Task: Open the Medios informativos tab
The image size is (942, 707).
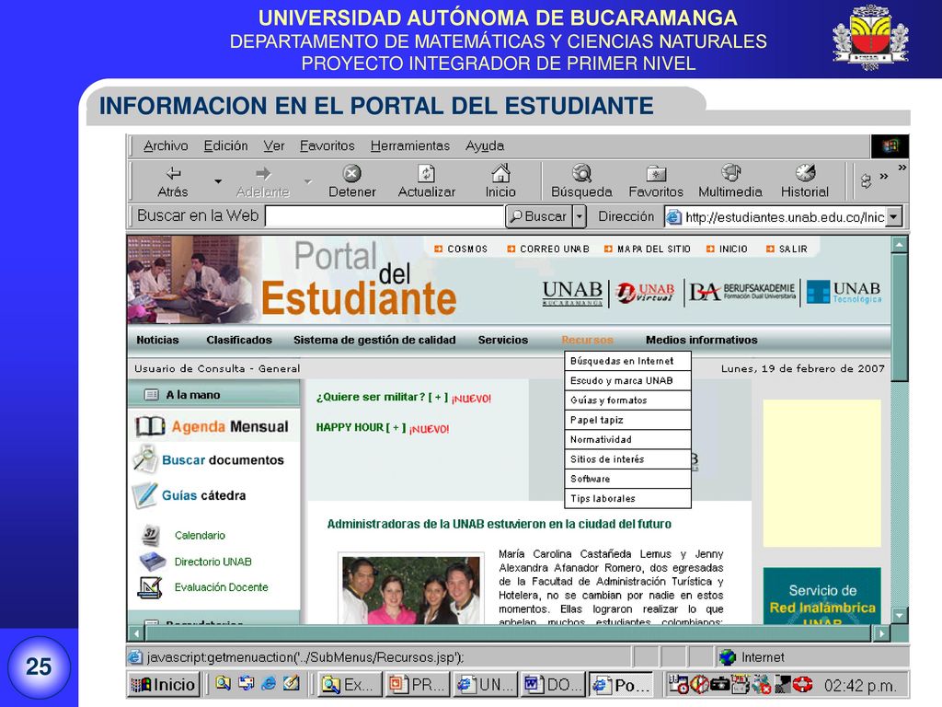Action: pos(702,341)
